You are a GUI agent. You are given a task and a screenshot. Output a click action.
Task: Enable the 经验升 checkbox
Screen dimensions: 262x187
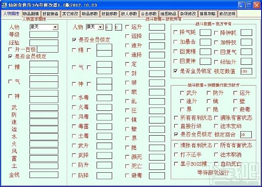[216, 62]
